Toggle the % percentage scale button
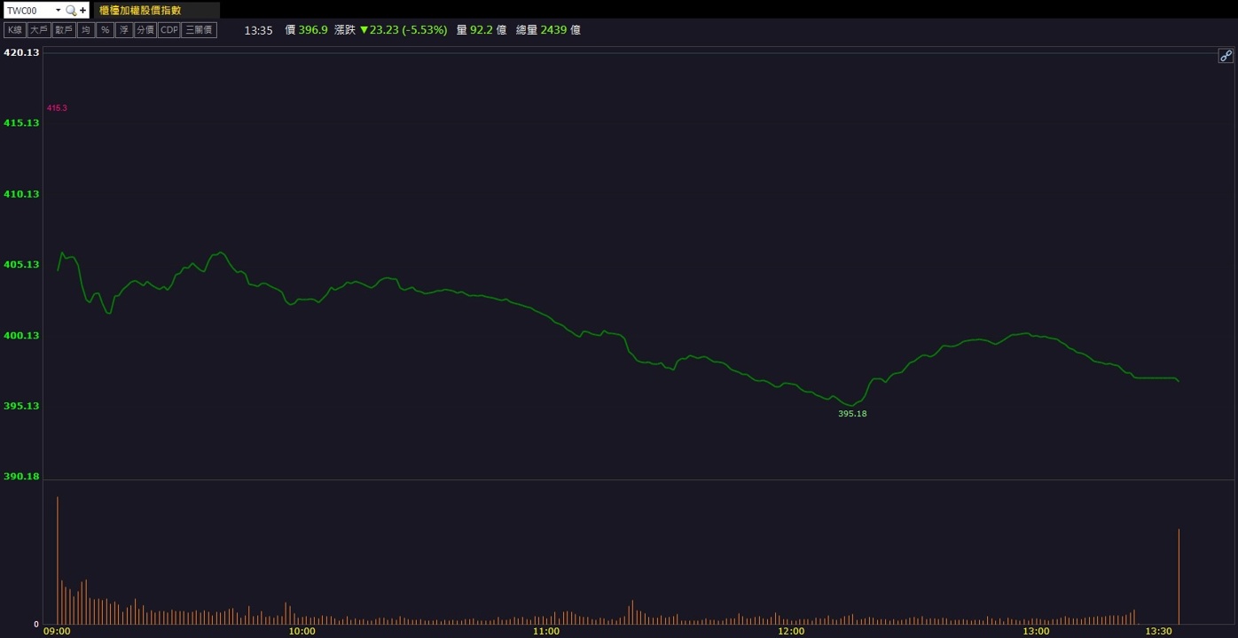Image resolution: width=1238 pixels, height=638 pixels. (106, 30)
